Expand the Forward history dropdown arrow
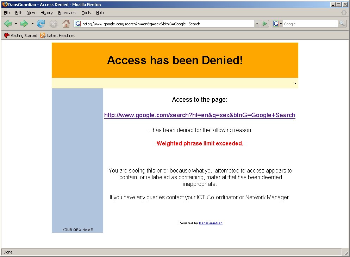The image size is (350, 257). (x=32, y=24)
